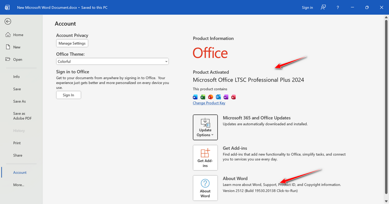Screen dimensions: 389x204
Task: Open the About Word button
Action: (205, 188)
